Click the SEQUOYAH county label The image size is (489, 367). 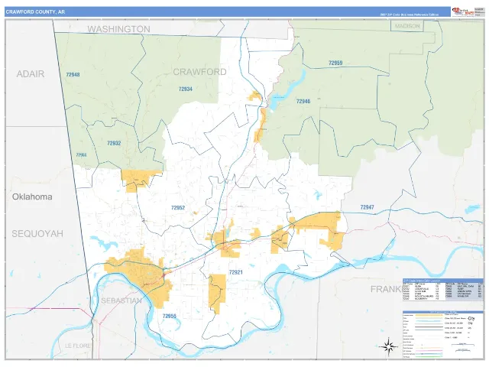pos(37,233)
